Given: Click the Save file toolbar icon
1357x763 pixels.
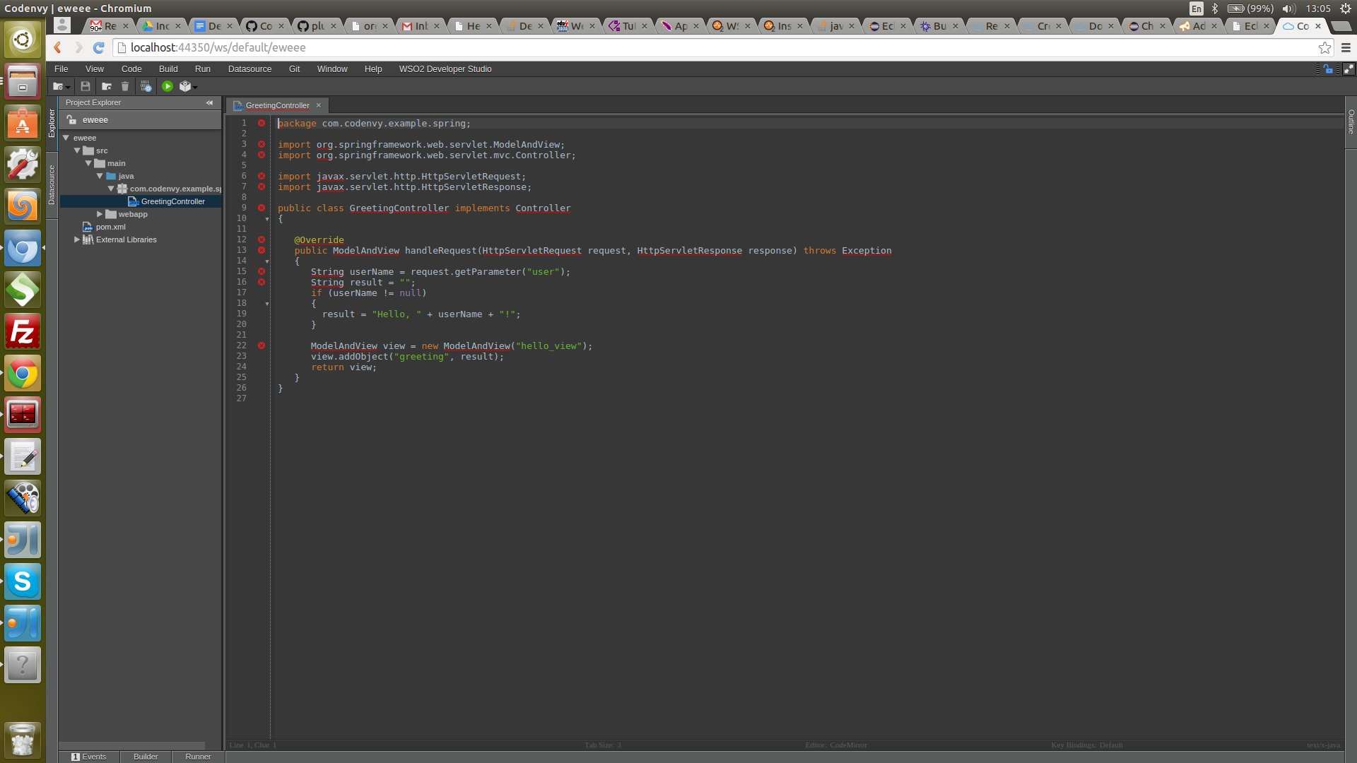Looking at the screenshot, I should [86, 86].
